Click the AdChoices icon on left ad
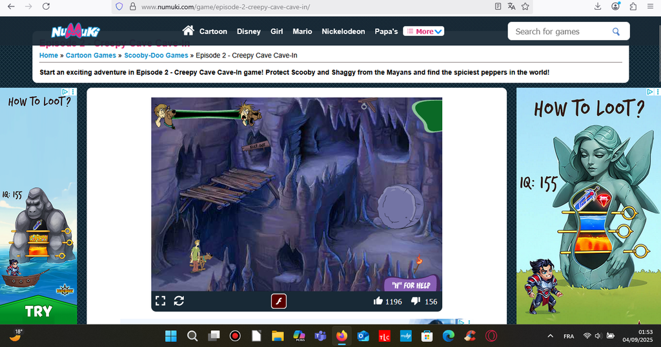This screenshot has height=347, width=661. click(x=65, y=92)
